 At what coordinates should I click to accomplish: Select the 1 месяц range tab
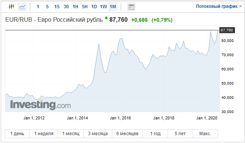pos(71,134)
